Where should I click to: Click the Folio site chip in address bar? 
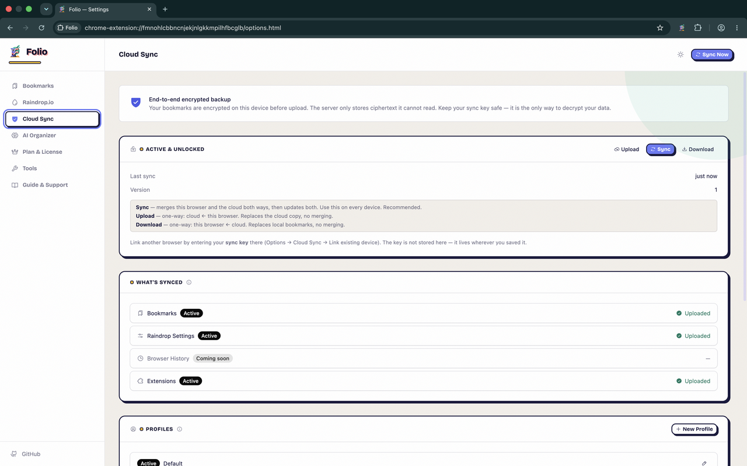click(68, 27)
